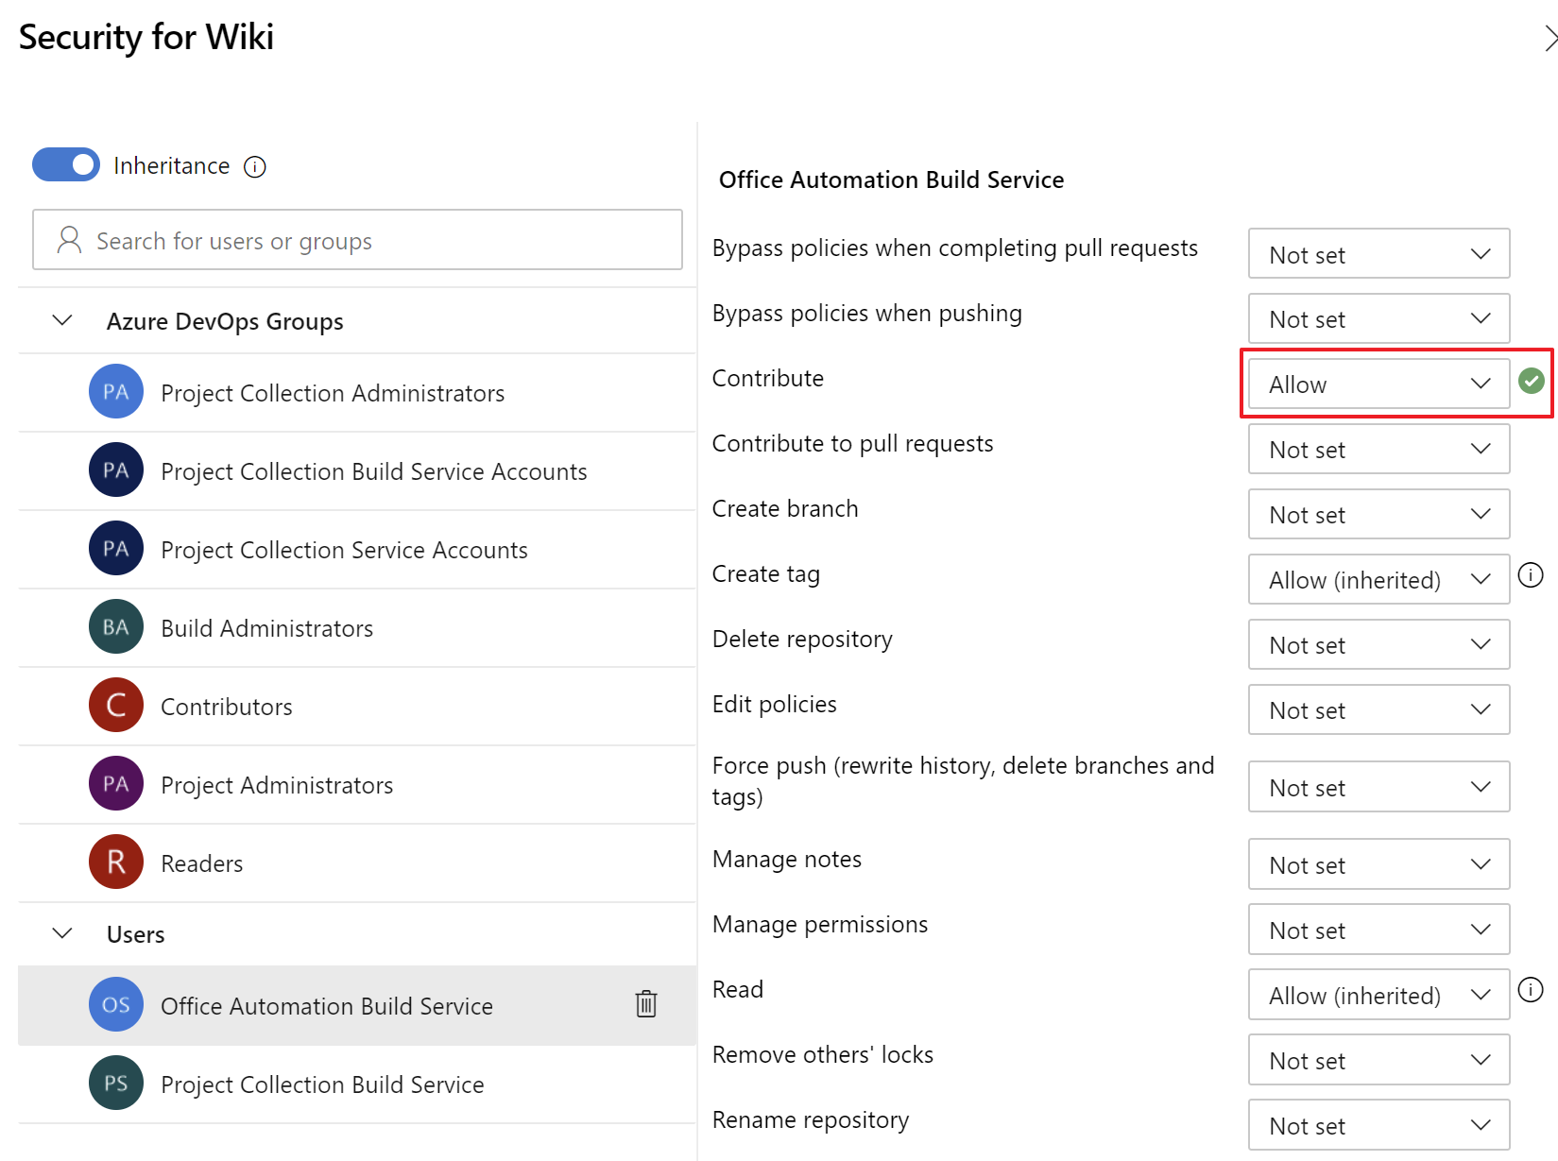Click the Search for users or groups field
The height and width of the screenshot is (1161, 1558).
pos(357,240)
